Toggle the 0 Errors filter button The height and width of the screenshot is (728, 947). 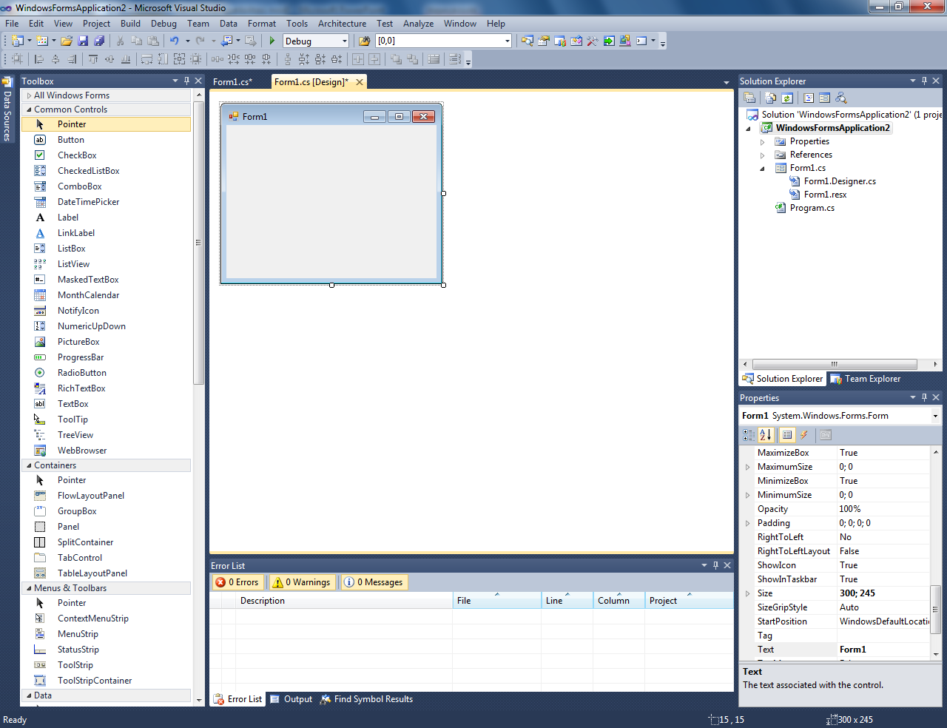tap(237, 582)
